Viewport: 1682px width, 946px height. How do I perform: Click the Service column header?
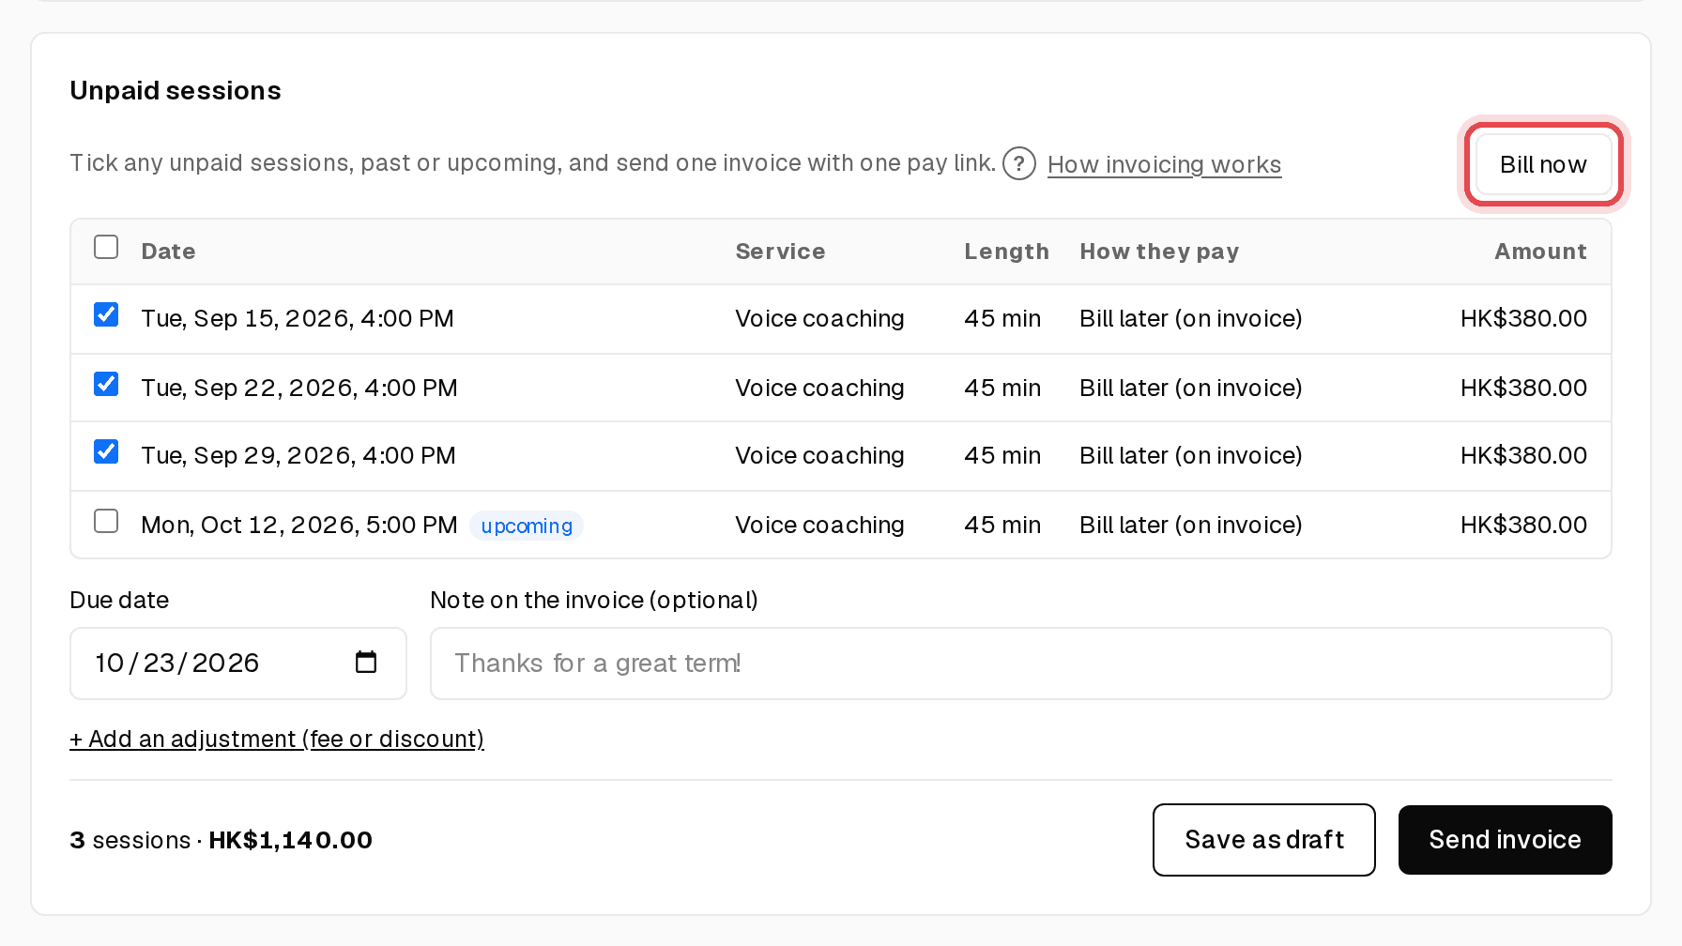pos(780,252)
